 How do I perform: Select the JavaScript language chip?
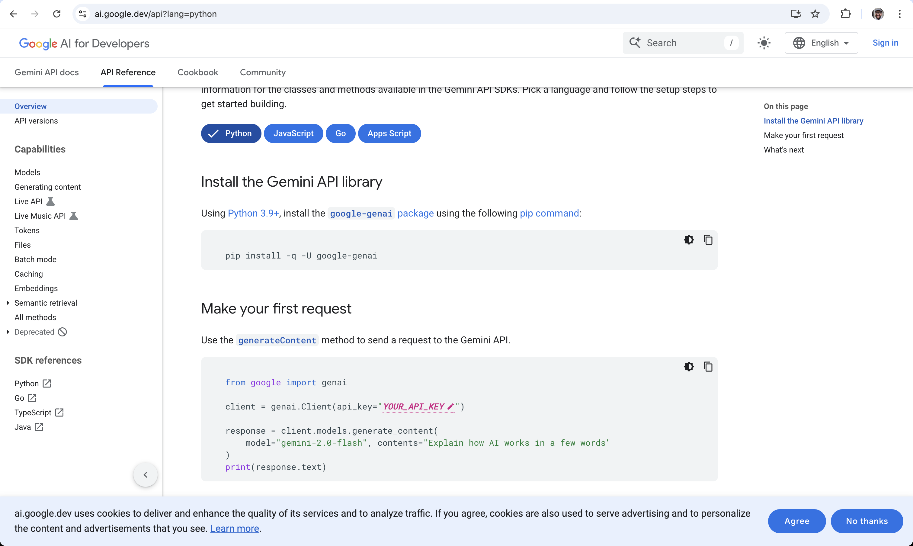(x=293, y=133)
